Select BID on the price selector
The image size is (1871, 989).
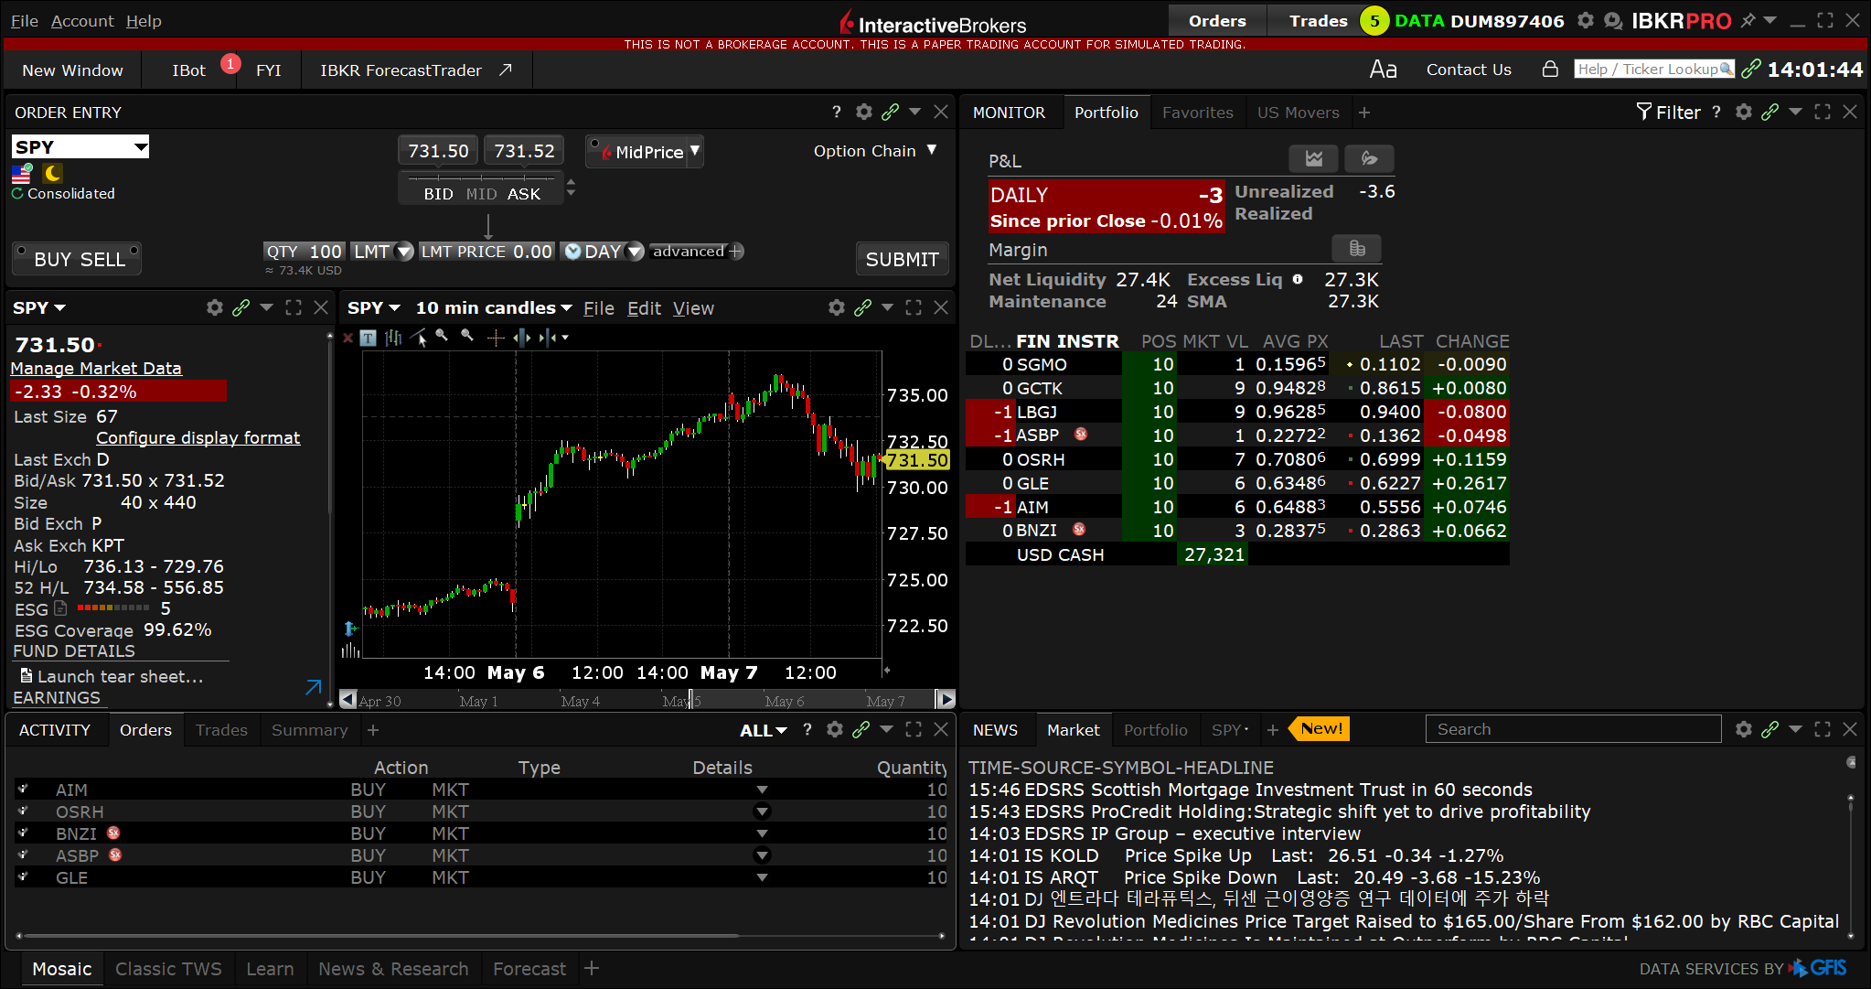tap(438, 194)
